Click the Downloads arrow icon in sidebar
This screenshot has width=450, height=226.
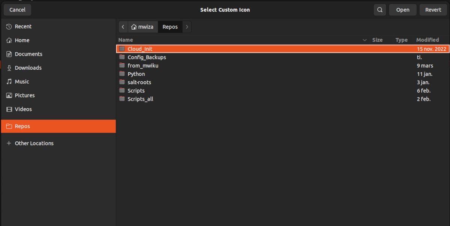pyautogui.click(x=9, y=68)
